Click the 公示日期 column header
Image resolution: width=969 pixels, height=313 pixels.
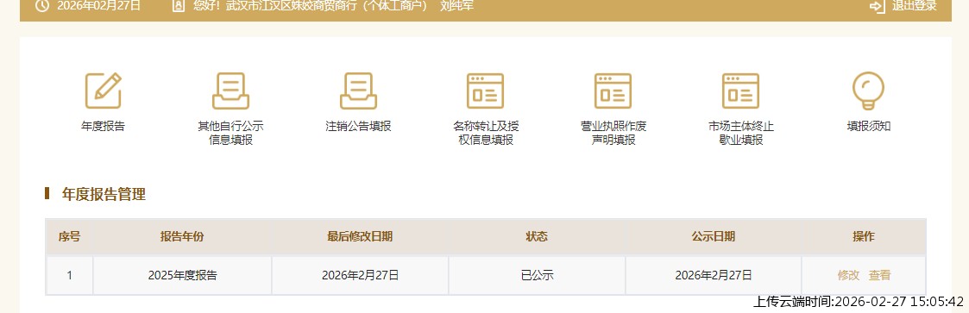click(x=713, y=236)
